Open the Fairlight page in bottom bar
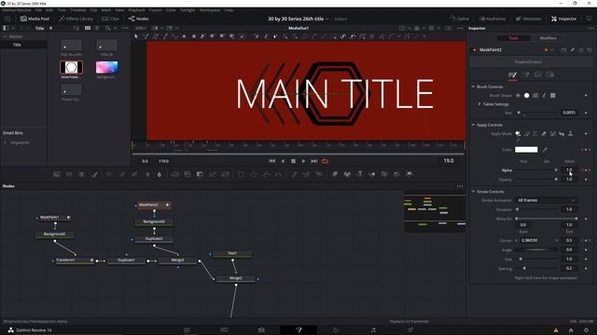 click(x=373, y=330)
